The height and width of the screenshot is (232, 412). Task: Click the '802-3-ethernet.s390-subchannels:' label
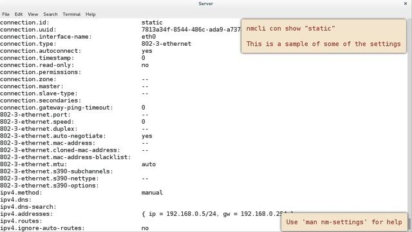coord(57,171)
